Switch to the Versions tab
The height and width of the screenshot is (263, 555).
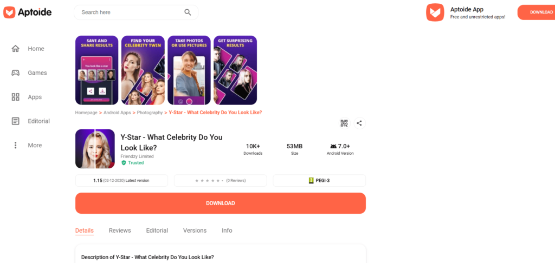click(195, 231)
